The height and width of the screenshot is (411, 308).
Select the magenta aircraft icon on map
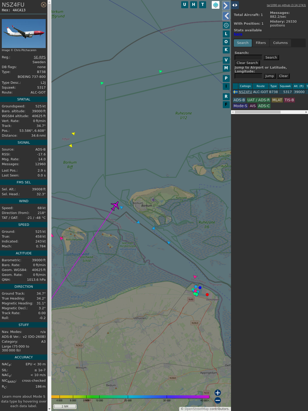115,206
